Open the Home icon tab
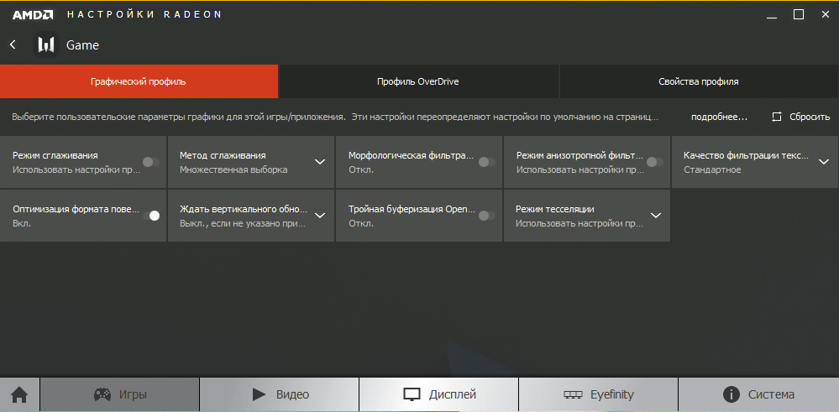839x412 pixels. point(20,395)
